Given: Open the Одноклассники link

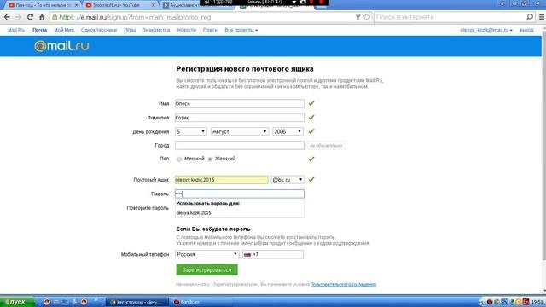Looking at the screenshot, I should pos(99,30).
